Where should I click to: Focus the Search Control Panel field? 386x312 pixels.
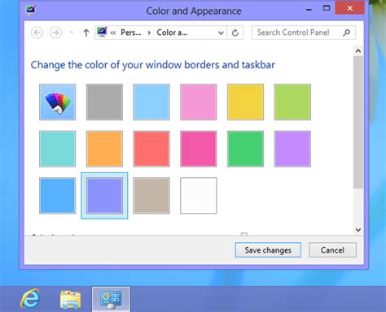click(303, 32)
